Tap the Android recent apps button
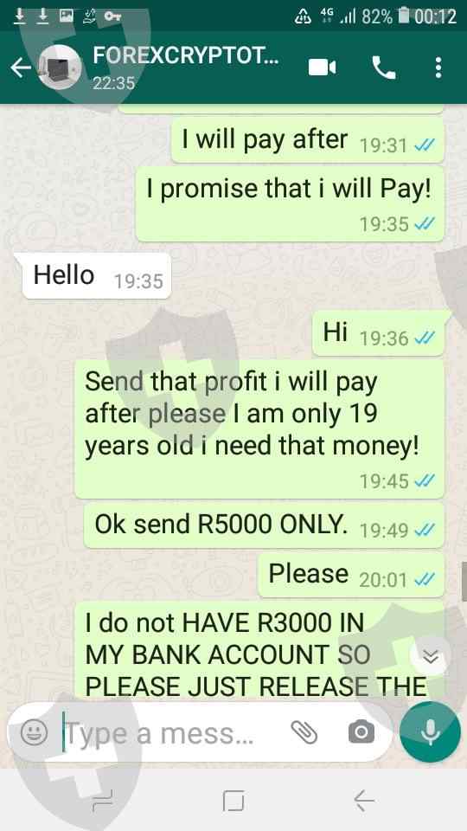Screen dimensions: 467x831 coord(102,800)
